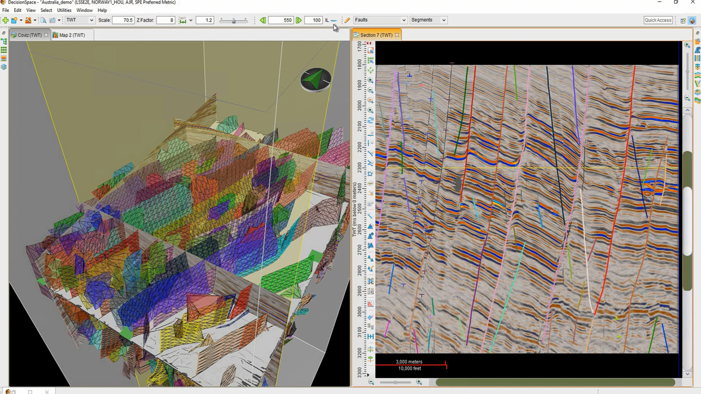701x394 pixels.
Task: Open the Segments dropdown
Action: coord(428,20)
